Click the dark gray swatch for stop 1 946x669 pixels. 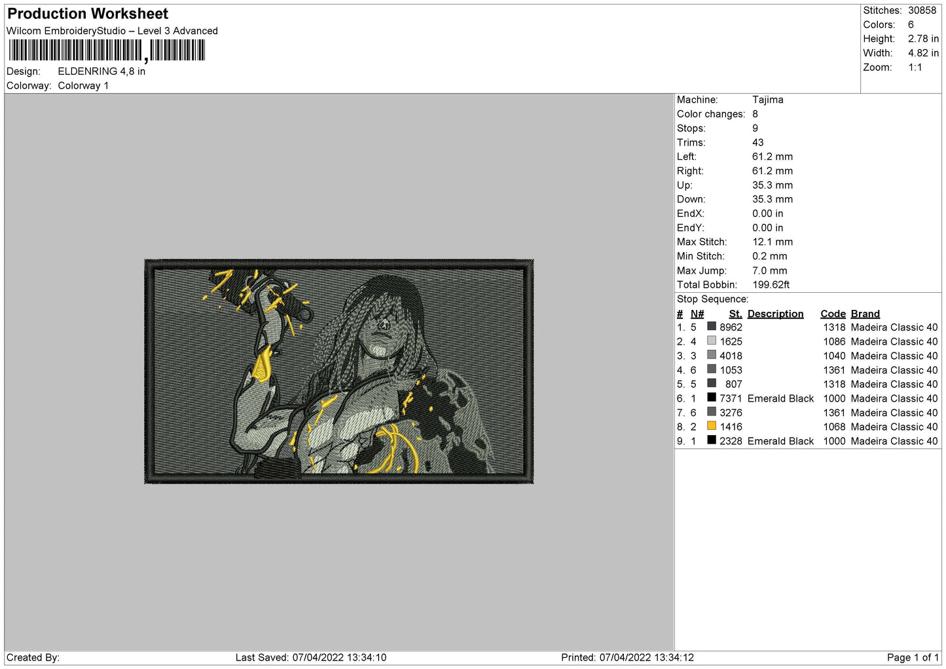pos(712,326)
